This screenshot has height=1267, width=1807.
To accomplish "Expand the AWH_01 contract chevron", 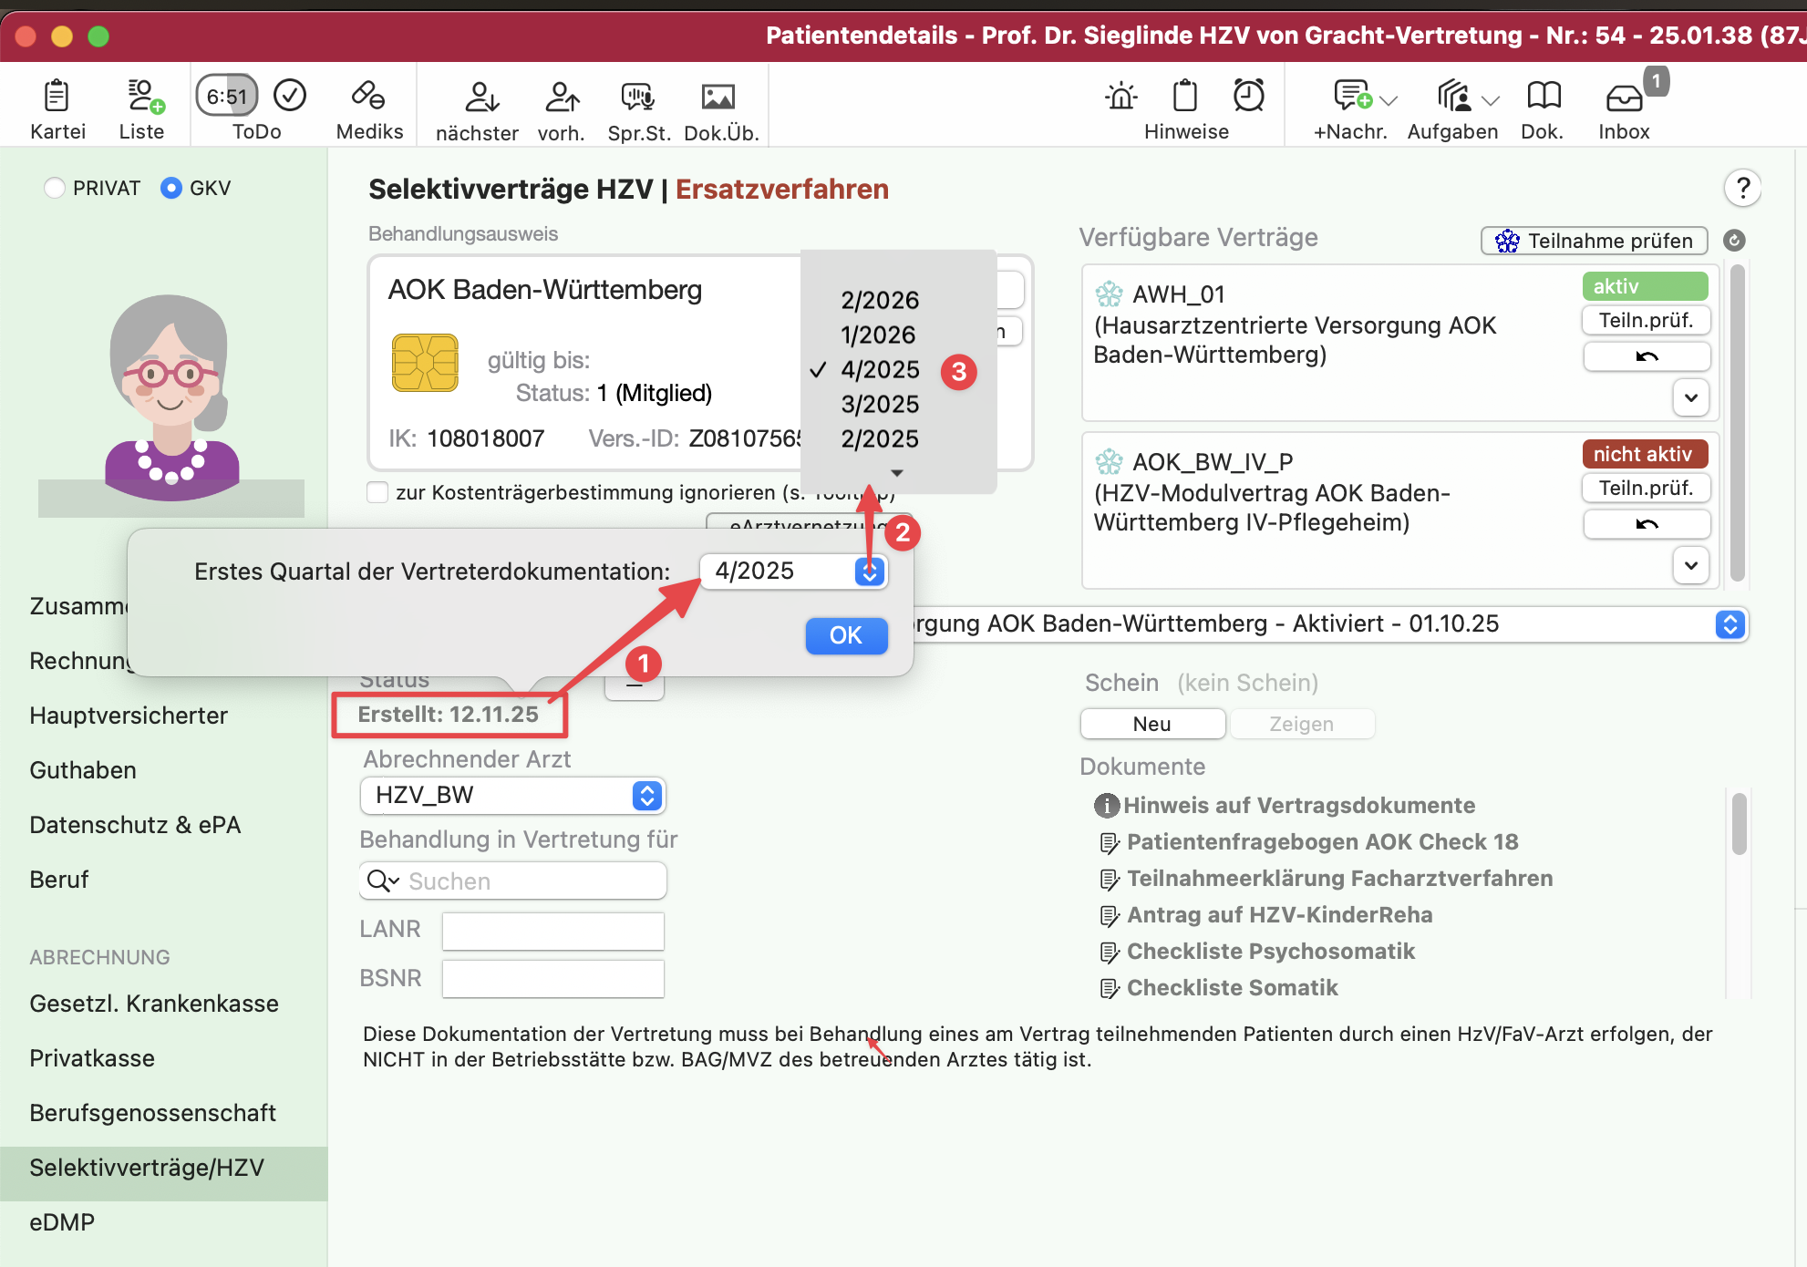I will click(1690, 397).
